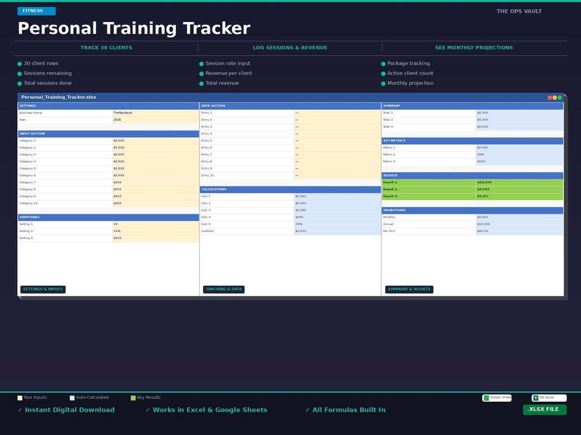Click Works in Excel & Google Sheets text
Viewport: 581px width, 435px height.
point(210,410)
